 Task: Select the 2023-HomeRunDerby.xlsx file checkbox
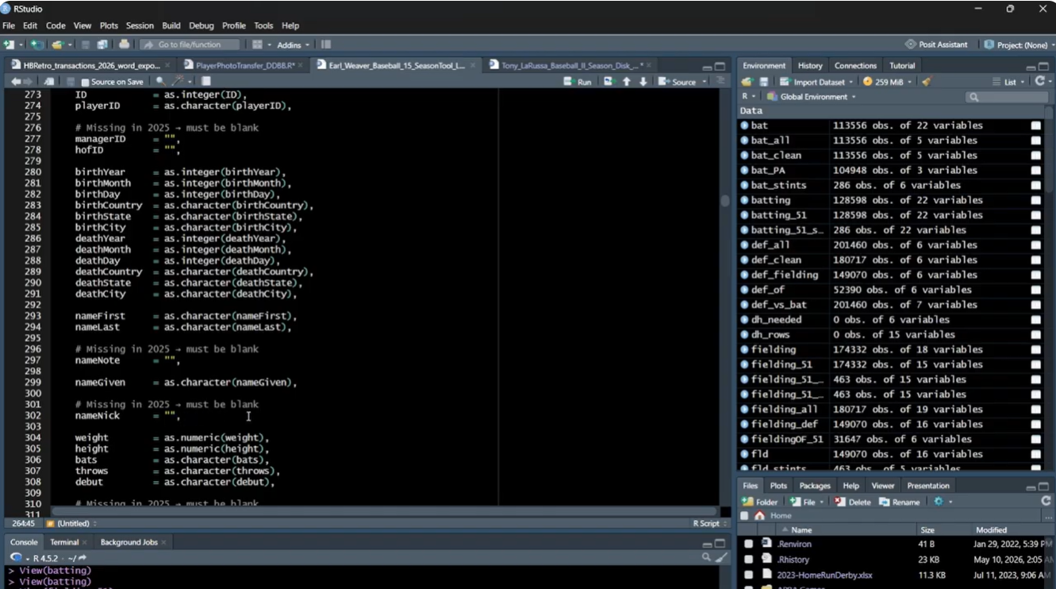pos(748,575)
